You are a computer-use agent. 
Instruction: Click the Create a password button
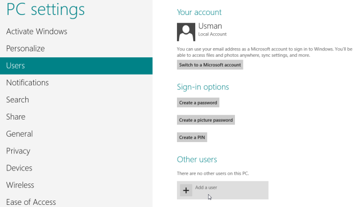[x=198, y=103]
